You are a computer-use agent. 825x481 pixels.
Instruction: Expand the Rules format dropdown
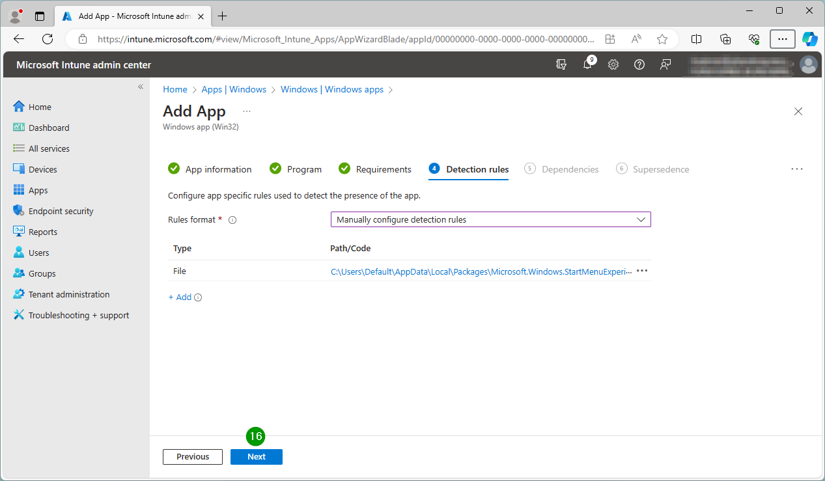(x=490, y=219)
